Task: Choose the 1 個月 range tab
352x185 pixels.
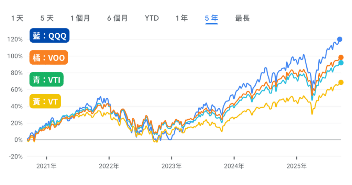Action: click(80, 18)
